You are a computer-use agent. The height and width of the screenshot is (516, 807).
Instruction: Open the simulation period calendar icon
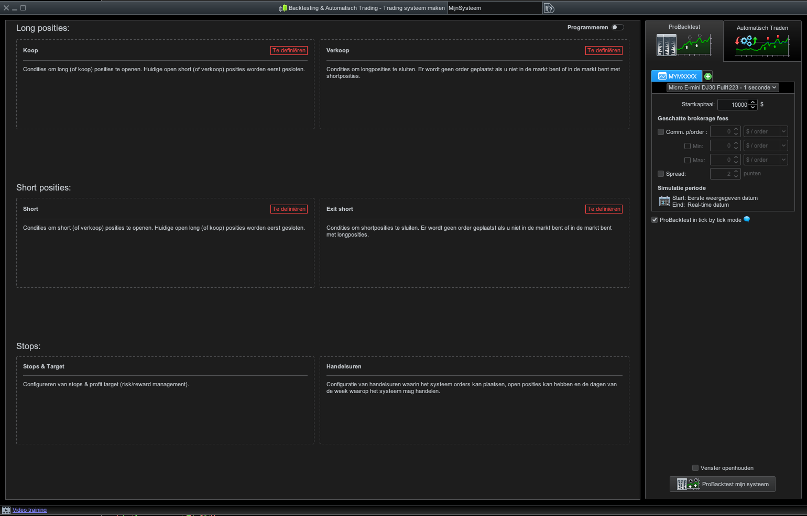click(x=664, y=201)
